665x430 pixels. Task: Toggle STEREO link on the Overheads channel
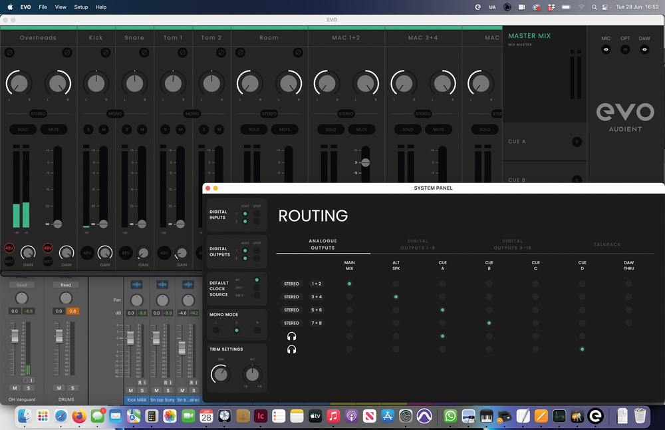(38, 114)
